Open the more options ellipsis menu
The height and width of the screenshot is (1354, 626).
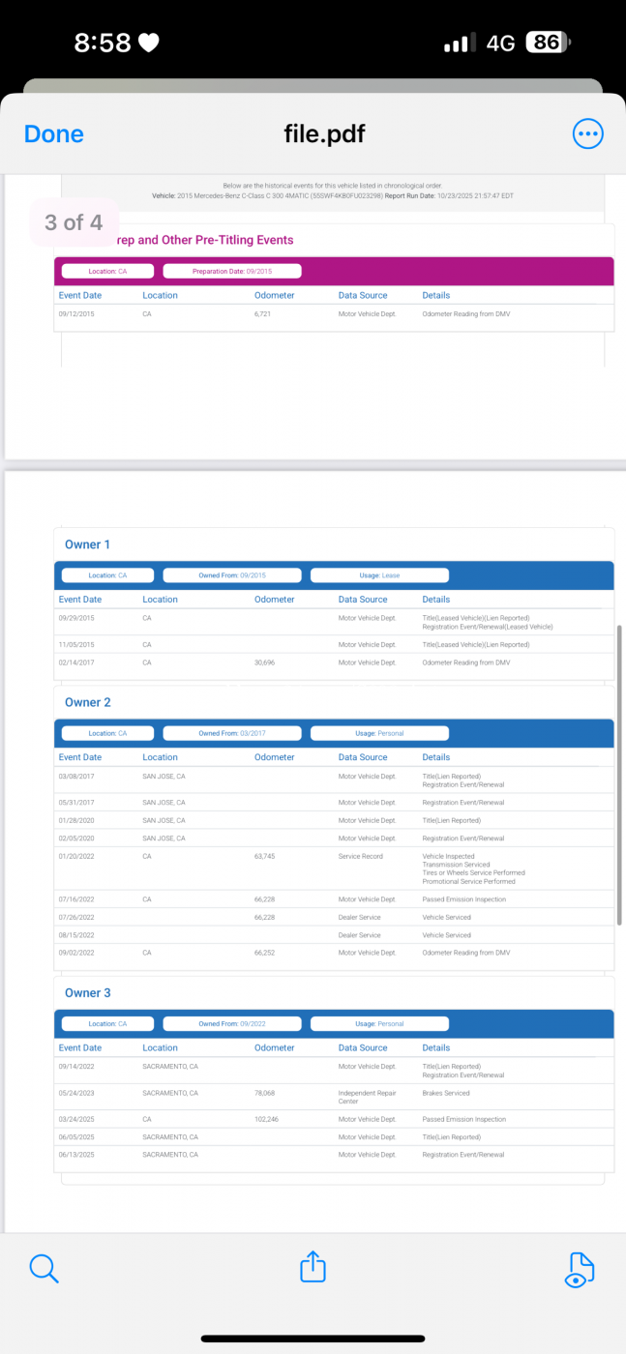coord(587,134)
